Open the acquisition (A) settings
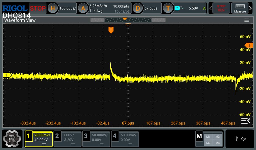The width and height of the screenshot is (256, 150). pos(83,8)
